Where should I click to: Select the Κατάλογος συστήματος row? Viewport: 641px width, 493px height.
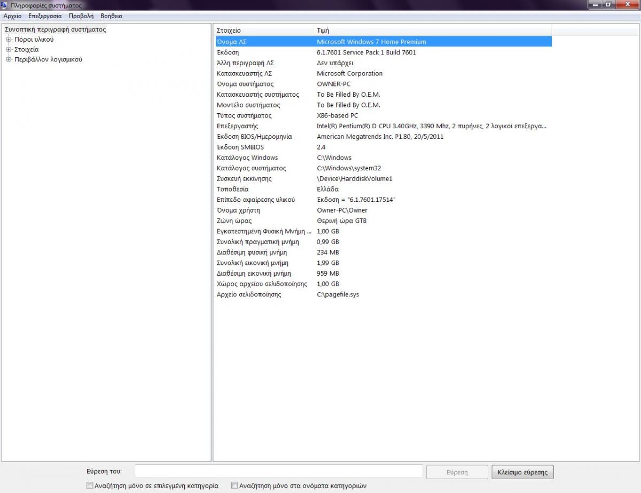click(x=383, y=168)
